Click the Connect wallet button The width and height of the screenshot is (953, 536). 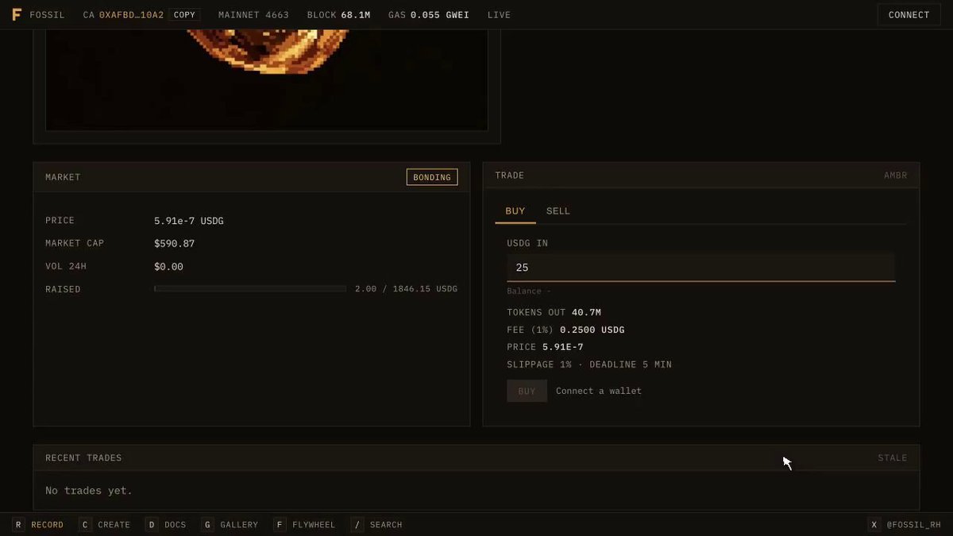point(909,15)
